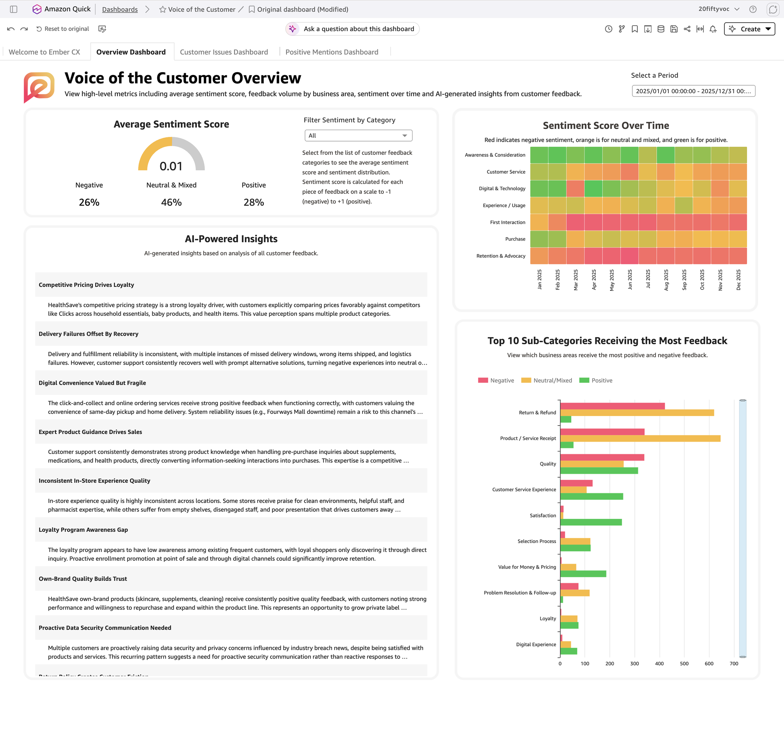Image resolution: width=784 pixels, height=729 pixels.
Task: Undo the last change
Action: tap(11, 29)
